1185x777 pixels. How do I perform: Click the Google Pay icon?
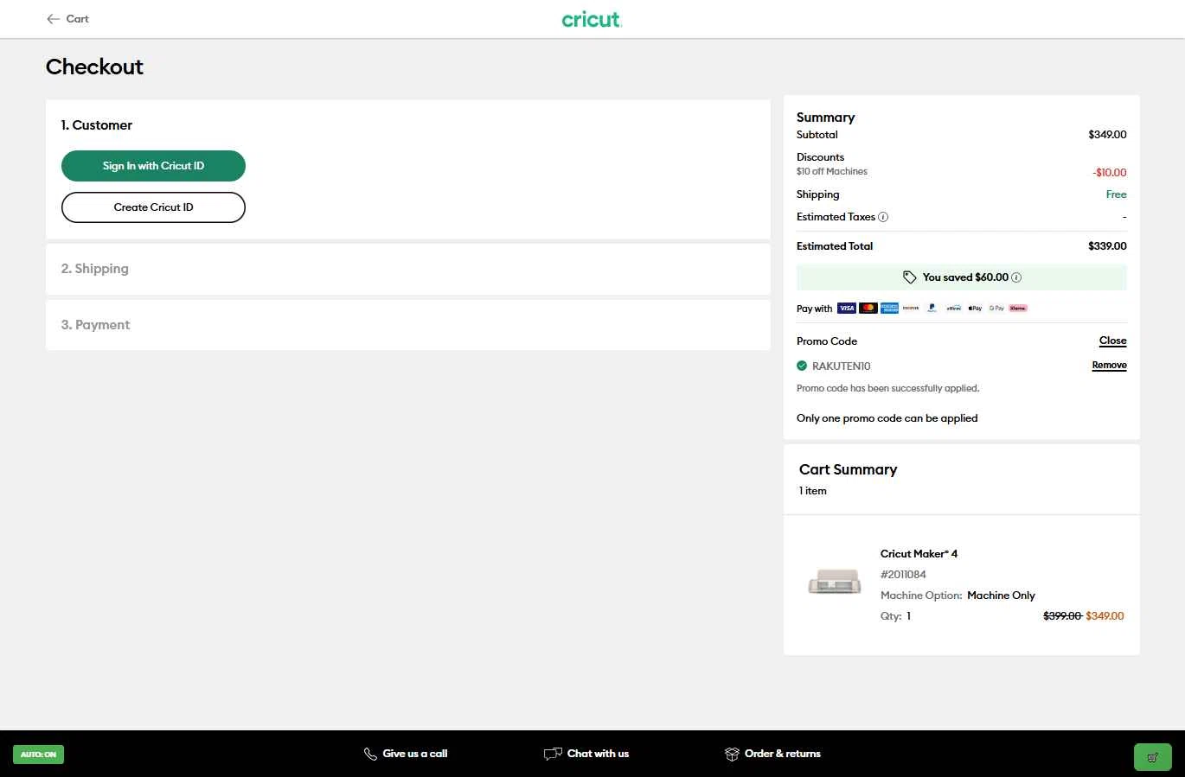[996, 308]
